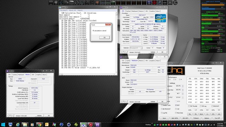This screenshot has width=226, height=127.
Task: Enable the Disable Turbo checkbox in ThrottleStop
Action: [162, 105]
